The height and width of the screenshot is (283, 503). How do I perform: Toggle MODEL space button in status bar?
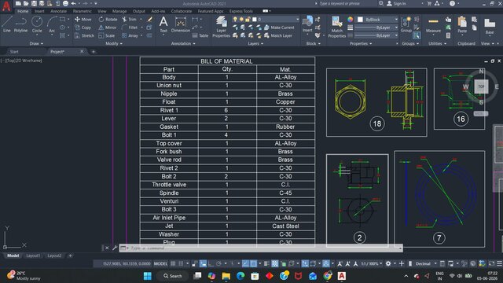tap(160, 264)
